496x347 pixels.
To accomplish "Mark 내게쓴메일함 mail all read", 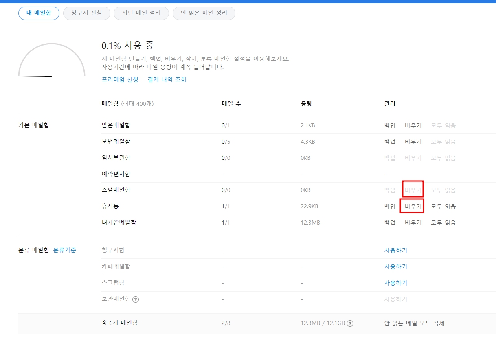I will coord(443,223).
